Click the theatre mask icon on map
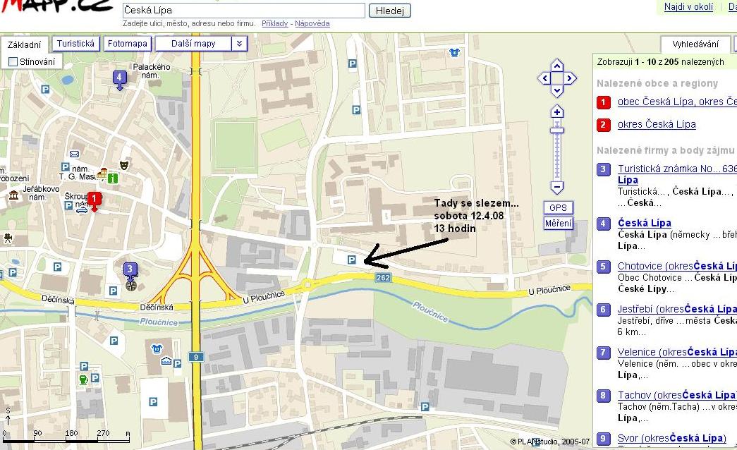 pos(124,165)
